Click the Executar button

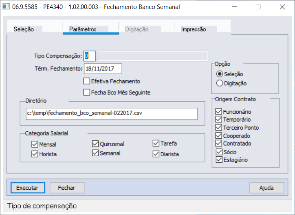coord(28,188)
